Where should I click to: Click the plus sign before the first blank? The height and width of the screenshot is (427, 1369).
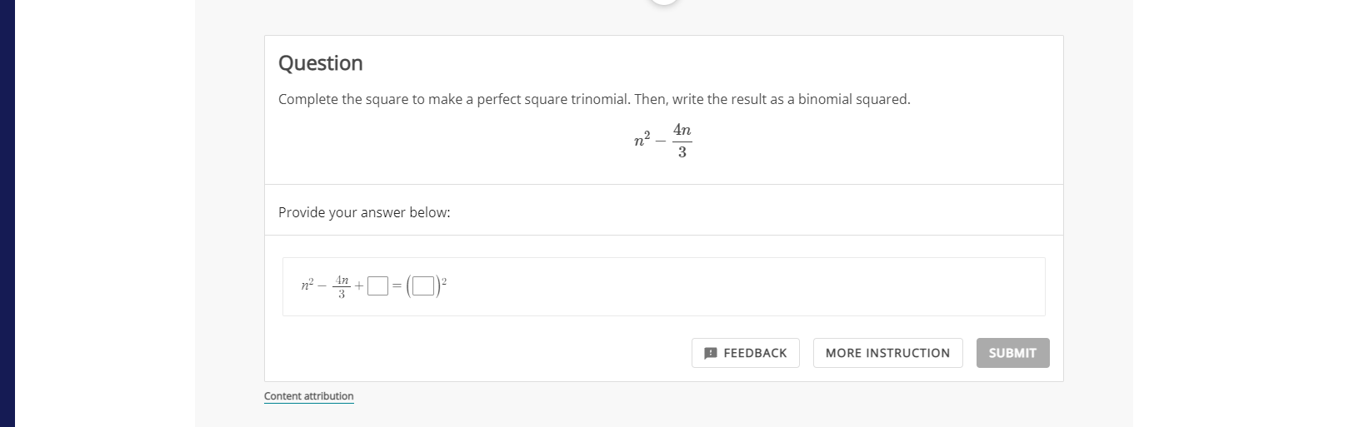pos(359,285)
